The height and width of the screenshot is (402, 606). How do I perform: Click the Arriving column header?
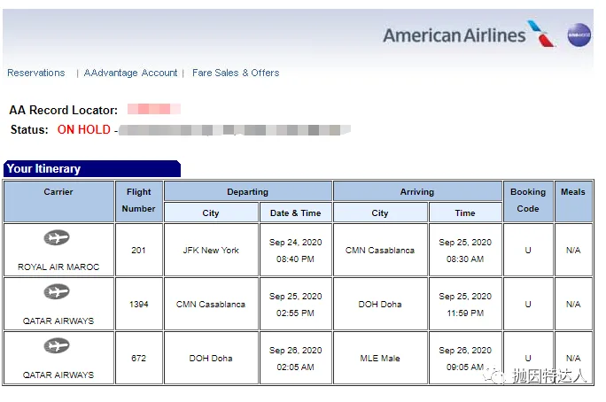416,191
